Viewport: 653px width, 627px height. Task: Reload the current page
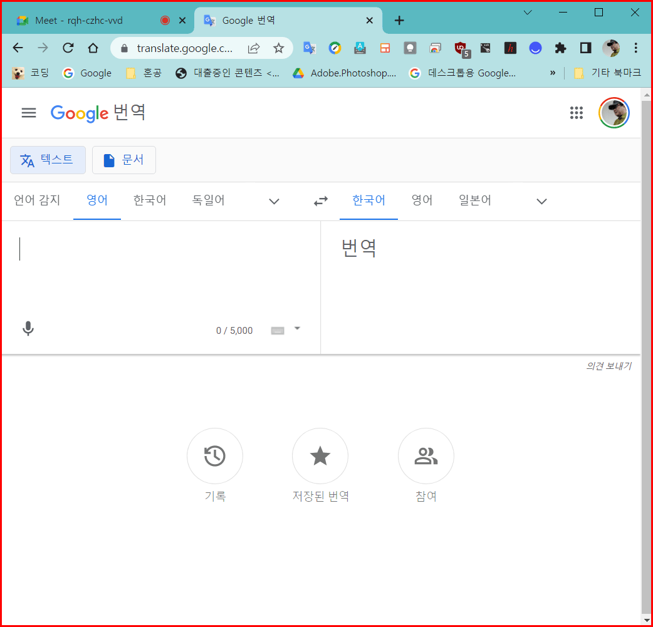68,48
